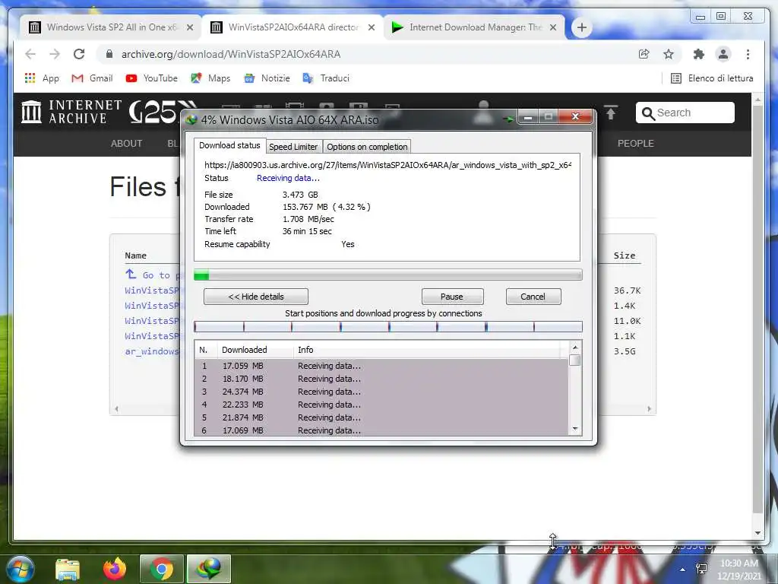The image size is (778, 584).
Task: Click the Downloaded column header
Action: click(x=255, y=350)
